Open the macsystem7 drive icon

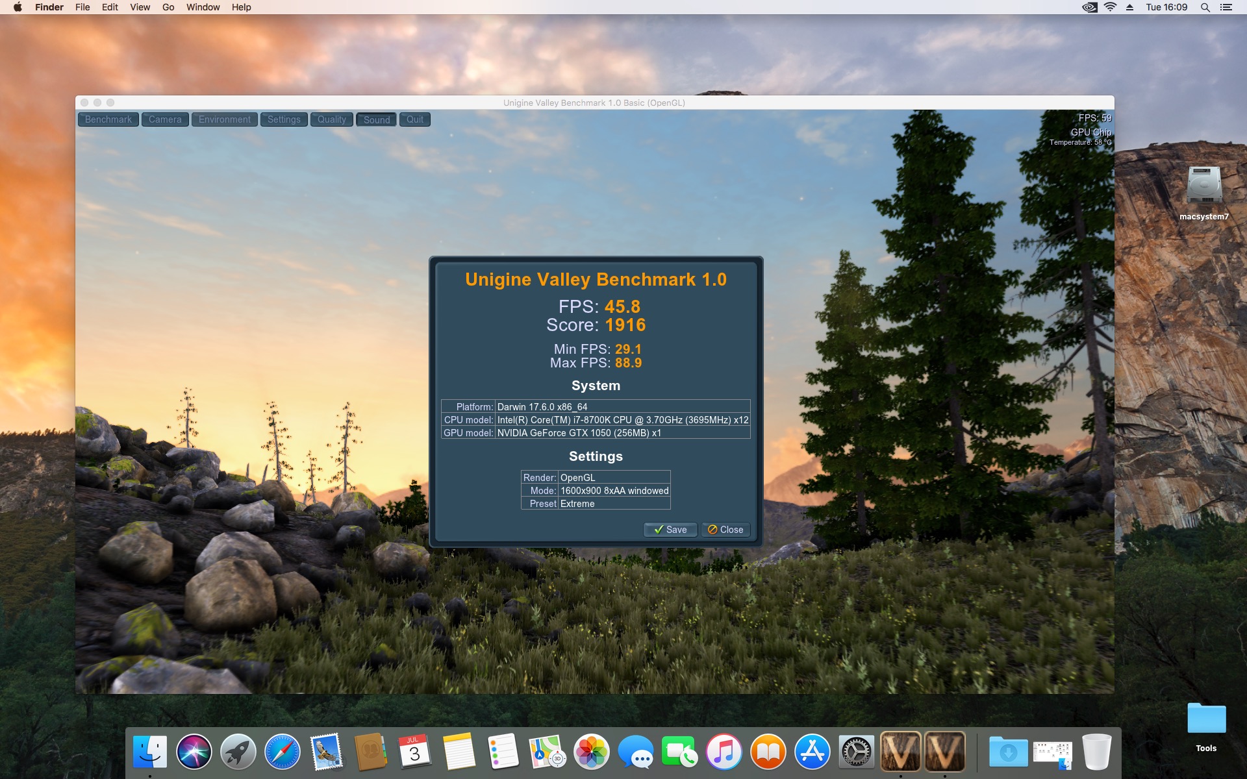point(1203,188)
